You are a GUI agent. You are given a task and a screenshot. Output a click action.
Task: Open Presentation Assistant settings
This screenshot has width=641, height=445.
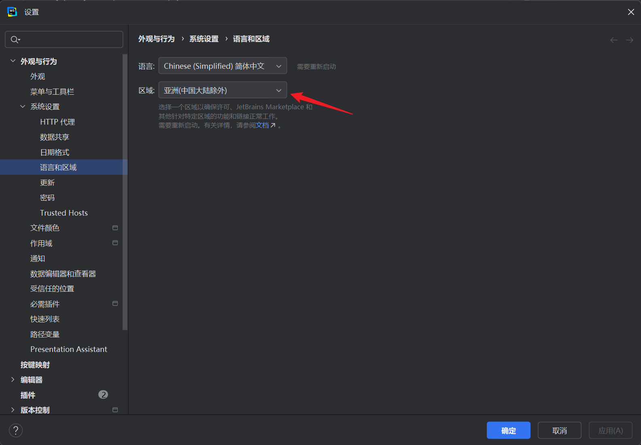coord(69,349)
